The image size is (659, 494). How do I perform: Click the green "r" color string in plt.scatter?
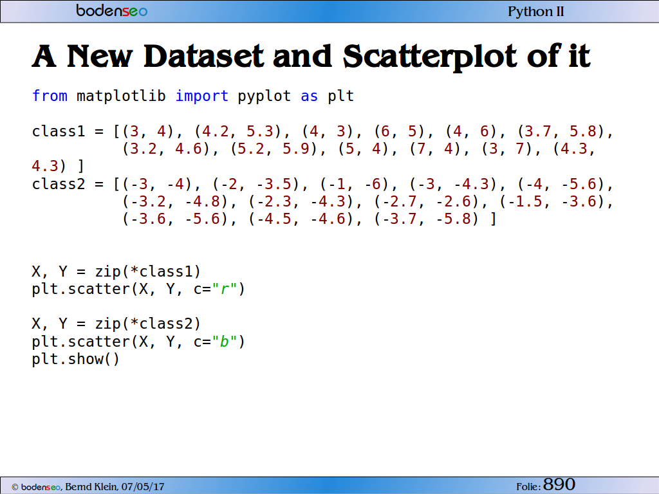(x=224, y=289)
